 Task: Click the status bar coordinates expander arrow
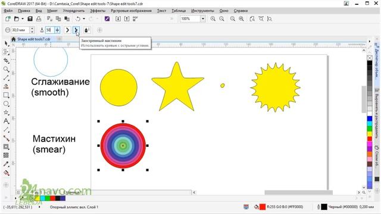pyautogui.click(x=39, y=207)
